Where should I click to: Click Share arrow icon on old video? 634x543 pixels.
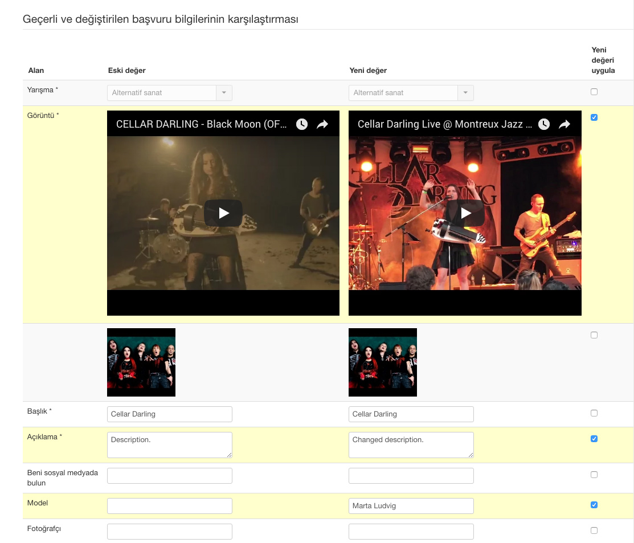pyautogui.click(x=322, y=124)
